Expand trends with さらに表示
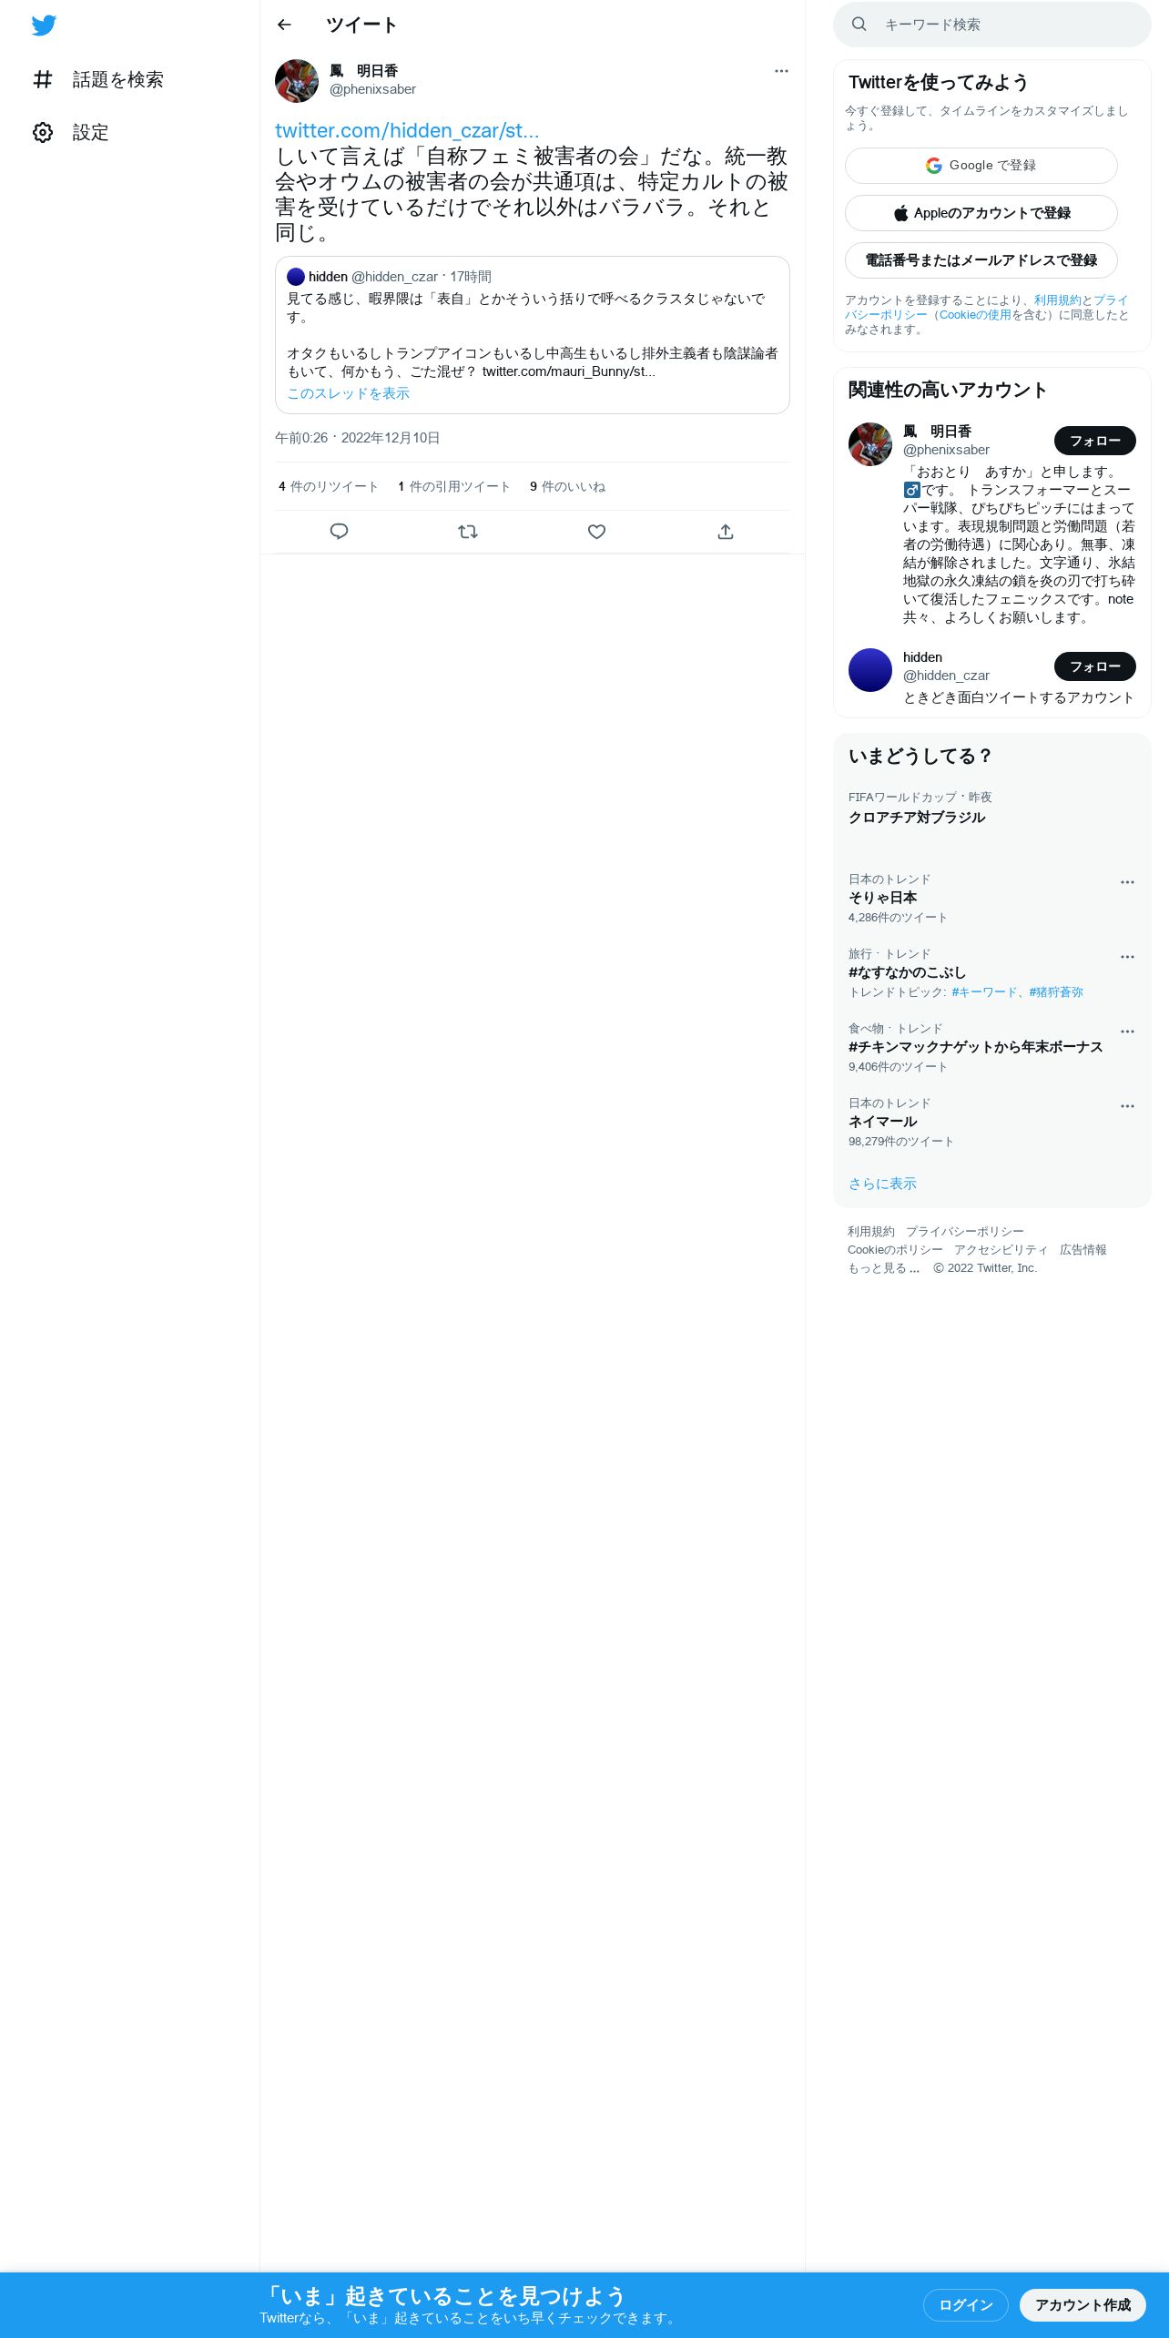Viewport: 1169px width, 2338px height. pos(882,1184)
